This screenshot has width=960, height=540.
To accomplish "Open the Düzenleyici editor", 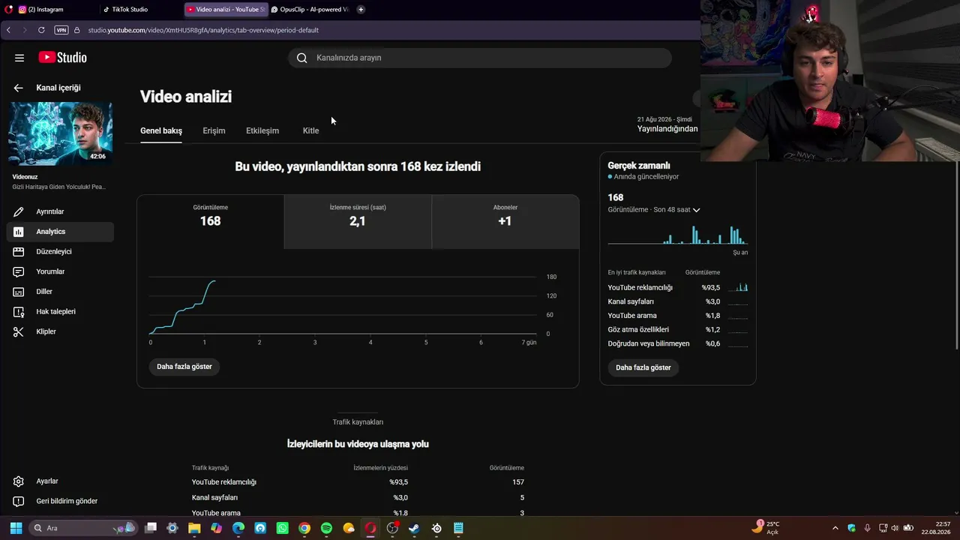I will (x=60, y=251).
